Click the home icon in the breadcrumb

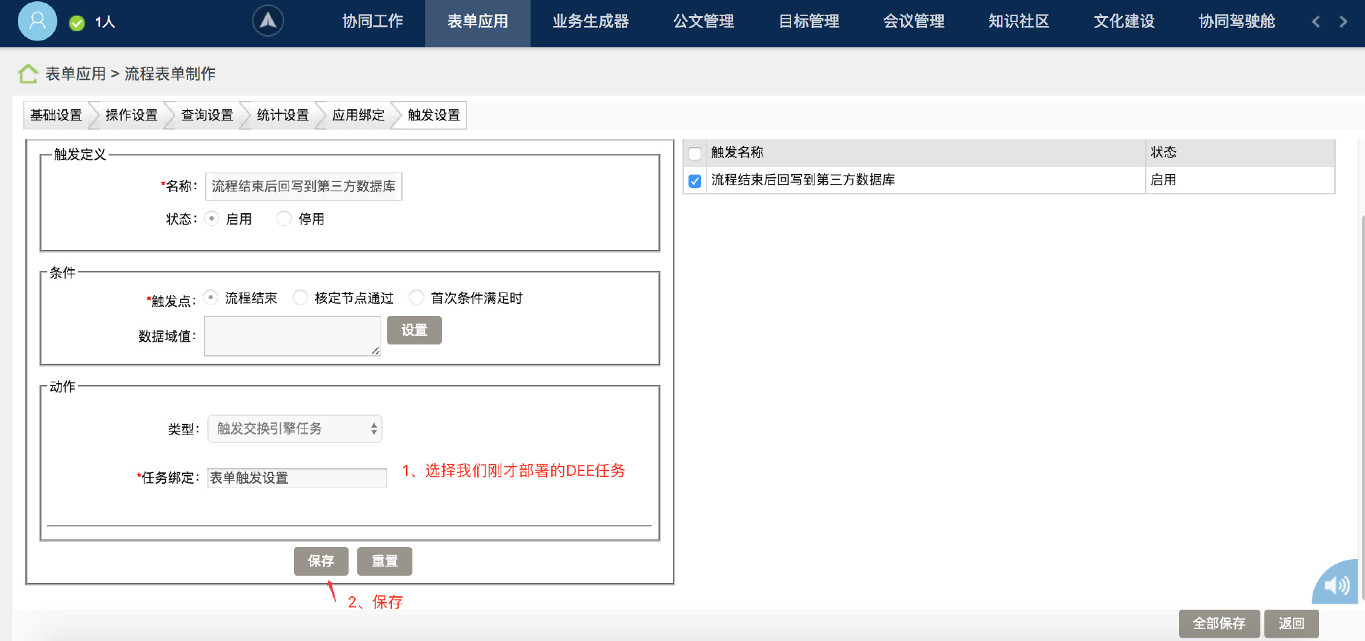27,73
